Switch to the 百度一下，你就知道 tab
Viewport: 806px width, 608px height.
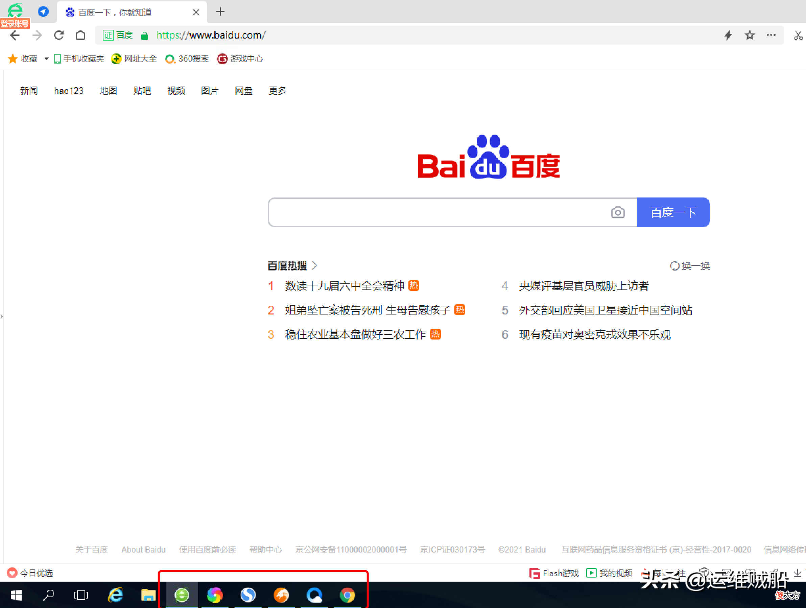coord(132,13)
